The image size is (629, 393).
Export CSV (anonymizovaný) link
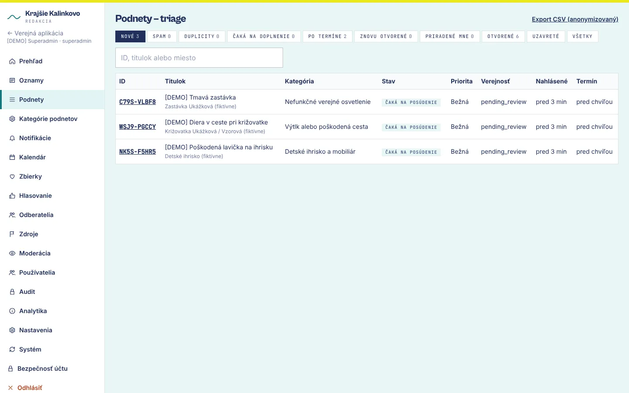(575, 19)
